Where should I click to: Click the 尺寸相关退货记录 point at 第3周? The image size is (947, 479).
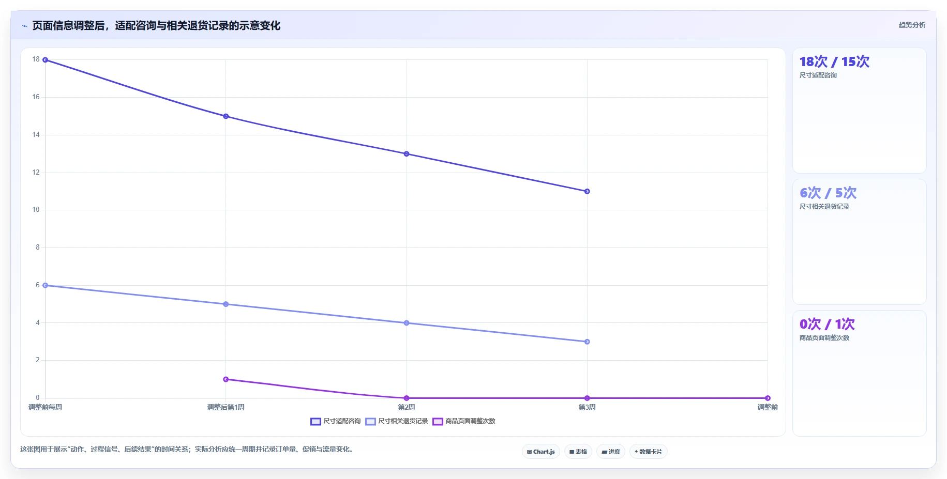click(587, 342)
